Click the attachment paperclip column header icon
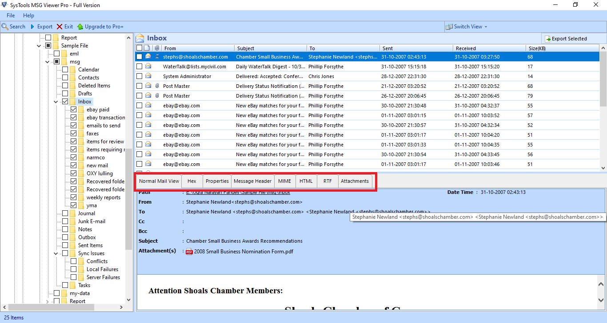 click(x=157, y=48)
